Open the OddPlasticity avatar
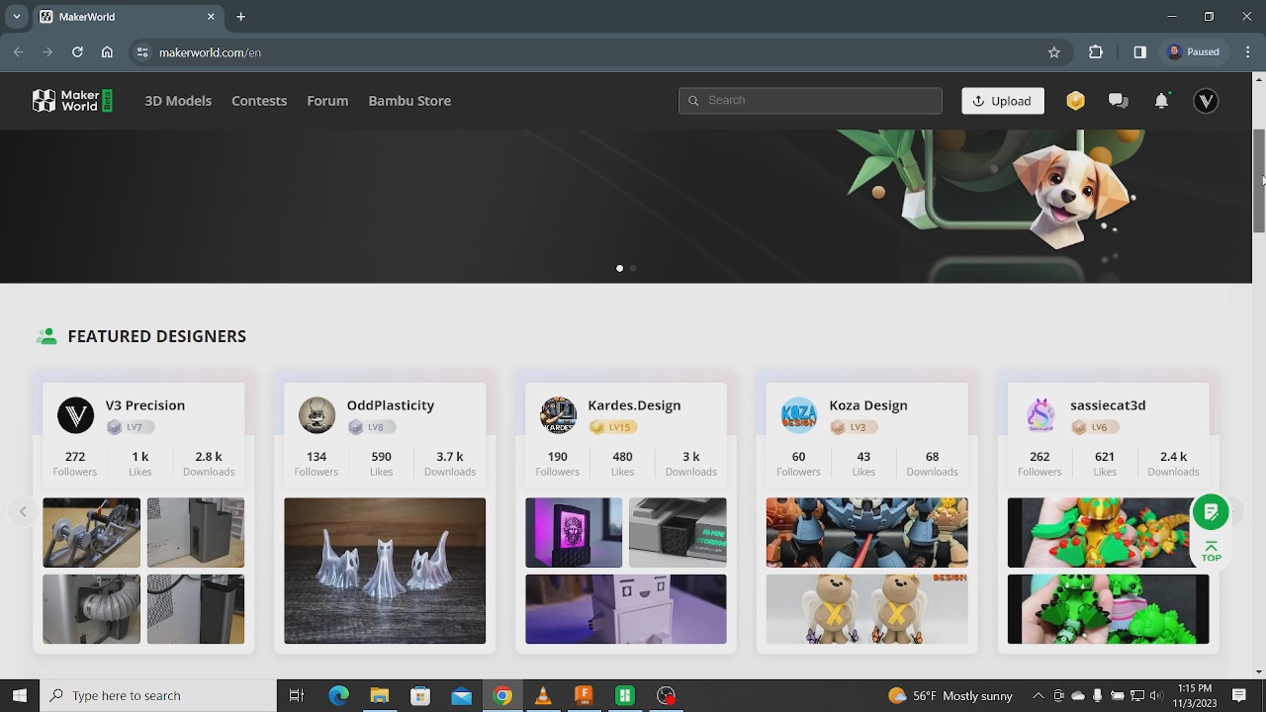This screenshot has height=712, width=1266. pos(316,415)
